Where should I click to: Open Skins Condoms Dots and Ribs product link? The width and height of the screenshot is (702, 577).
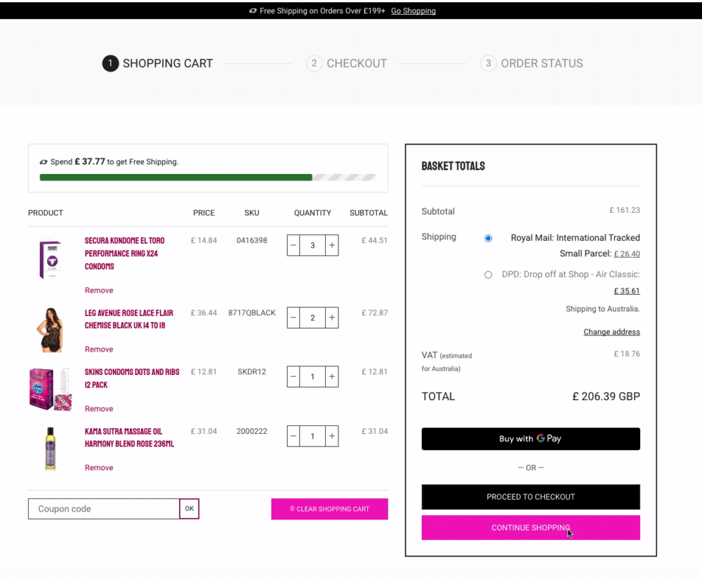[x=132, y=378]
